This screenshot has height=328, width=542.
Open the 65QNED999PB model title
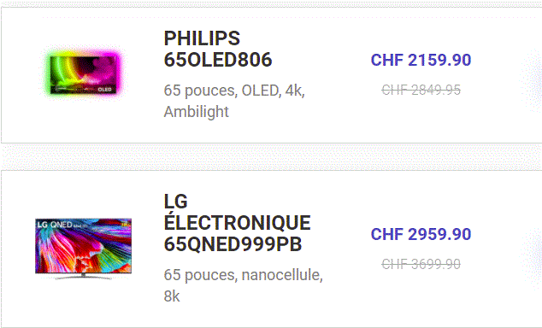[x=233, y=244]
